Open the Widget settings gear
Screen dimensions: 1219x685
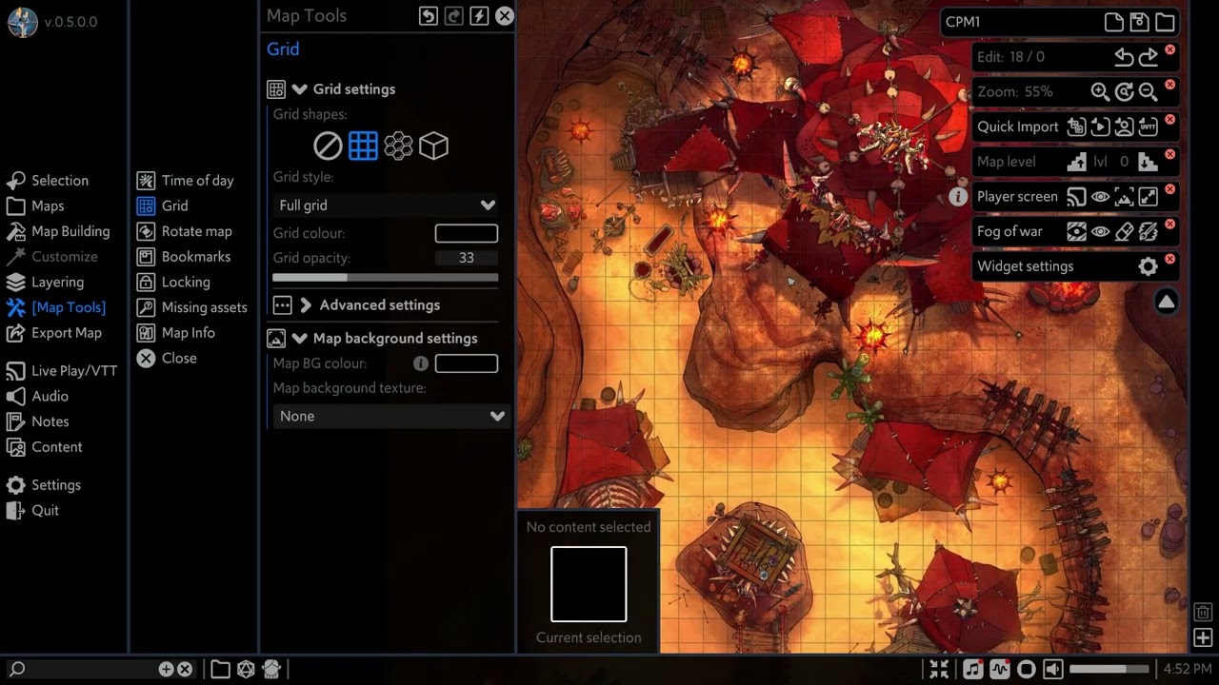tap(1149, 266)
